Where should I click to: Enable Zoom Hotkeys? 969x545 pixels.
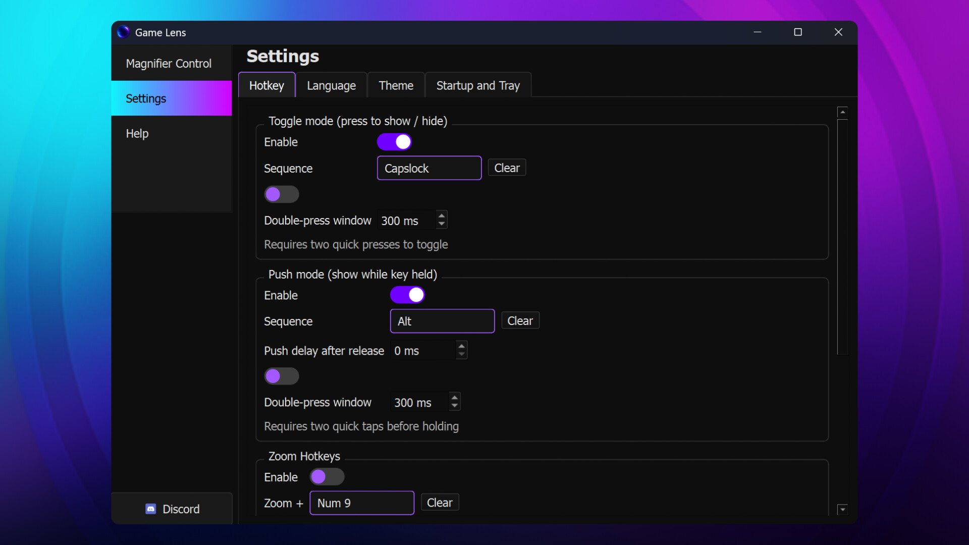(327, 476)
